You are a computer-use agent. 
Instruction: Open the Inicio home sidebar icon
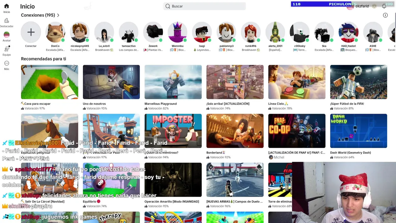tap(6, 6)
